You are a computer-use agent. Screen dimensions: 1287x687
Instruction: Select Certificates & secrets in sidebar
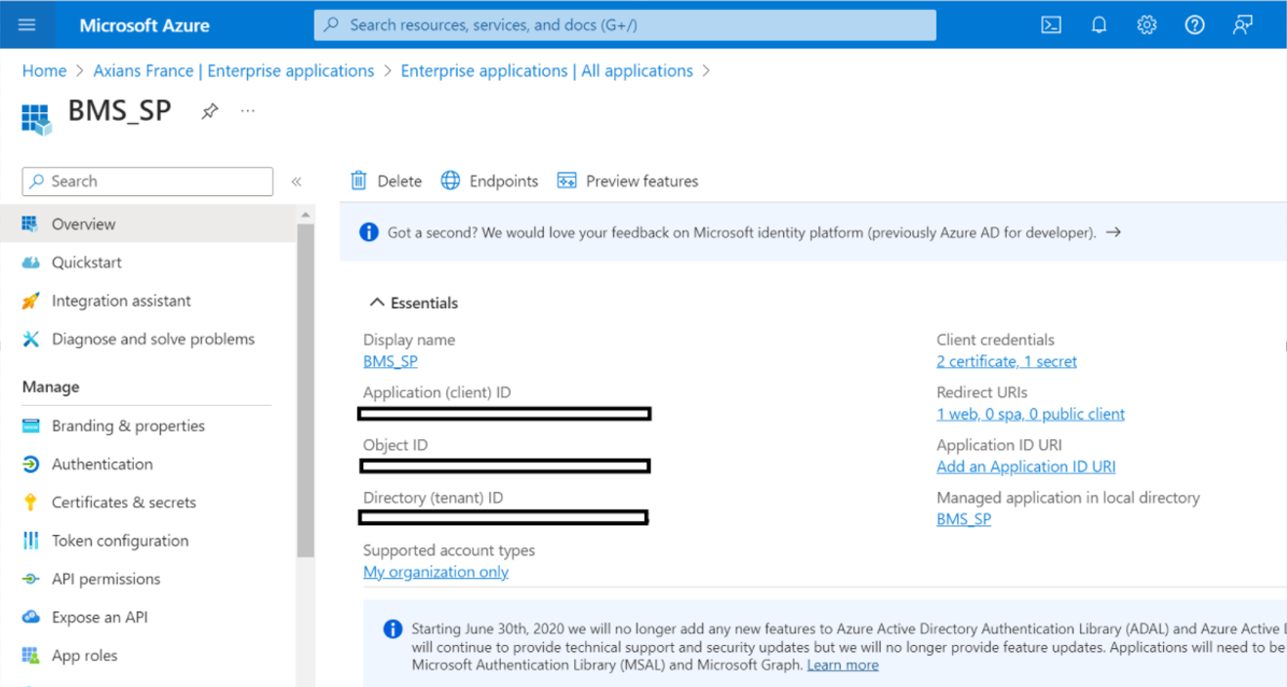click(x=123, y=503)
